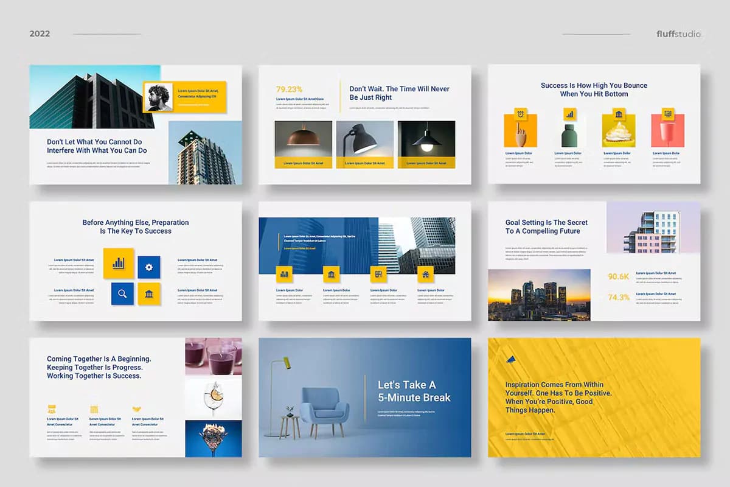The height and width of the screenshot is (487, 730).
Task: Click the "fluffstudio" brand name
Action: (x=679, y=34)
